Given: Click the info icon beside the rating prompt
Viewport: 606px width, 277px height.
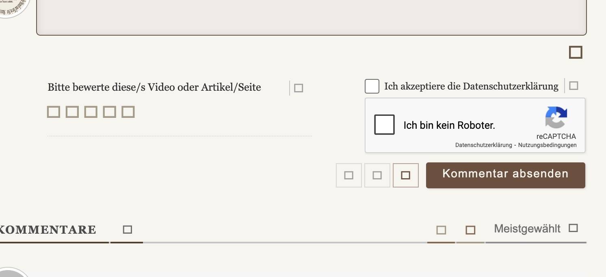Looking at the screenshot, I should click(x=299, y=88).
